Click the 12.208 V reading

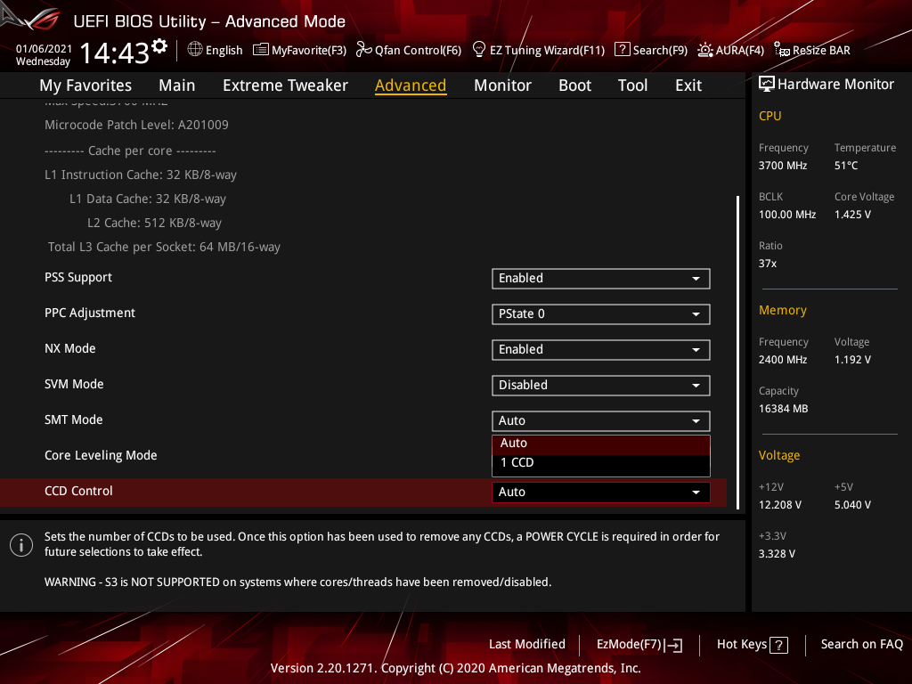[779, 505]
